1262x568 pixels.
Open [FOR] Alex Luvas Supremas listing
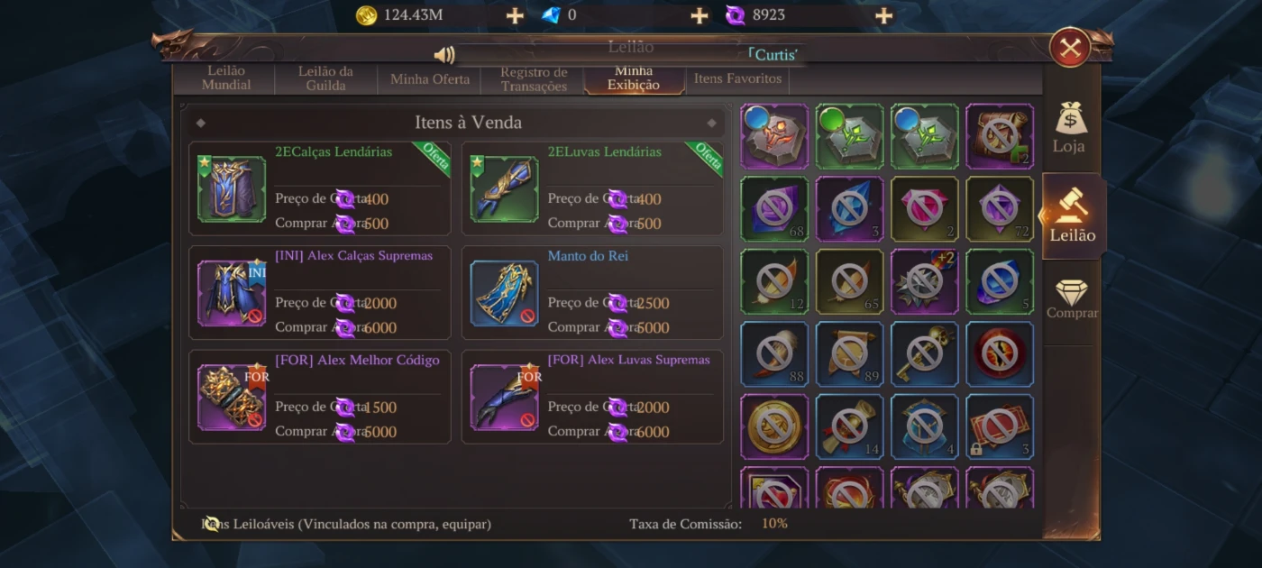[592, 397]
